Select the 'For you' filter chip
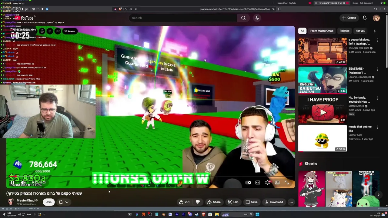Screen dimensions: 388x218 (360, 31)
